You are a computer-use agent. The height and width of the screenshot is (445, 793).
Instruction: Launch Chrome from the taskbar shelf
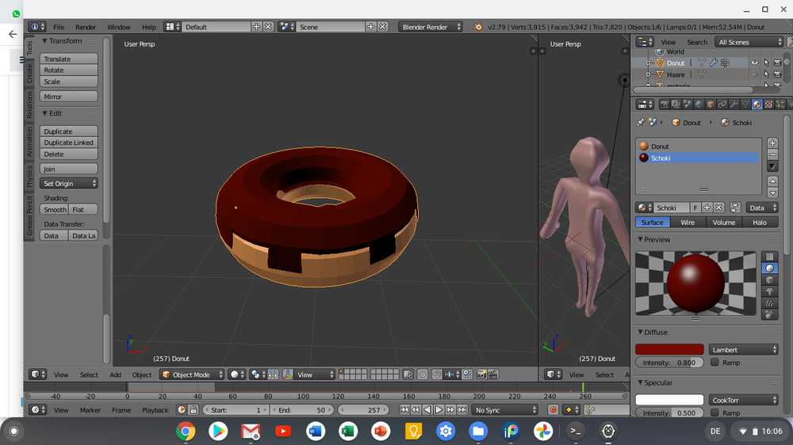click(186, 431)
